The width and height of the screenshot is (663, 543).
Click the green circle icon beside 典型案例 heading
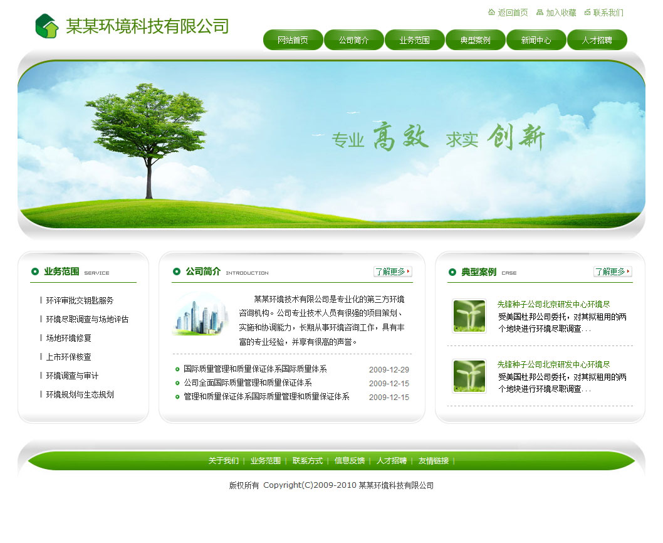(452, 272)
